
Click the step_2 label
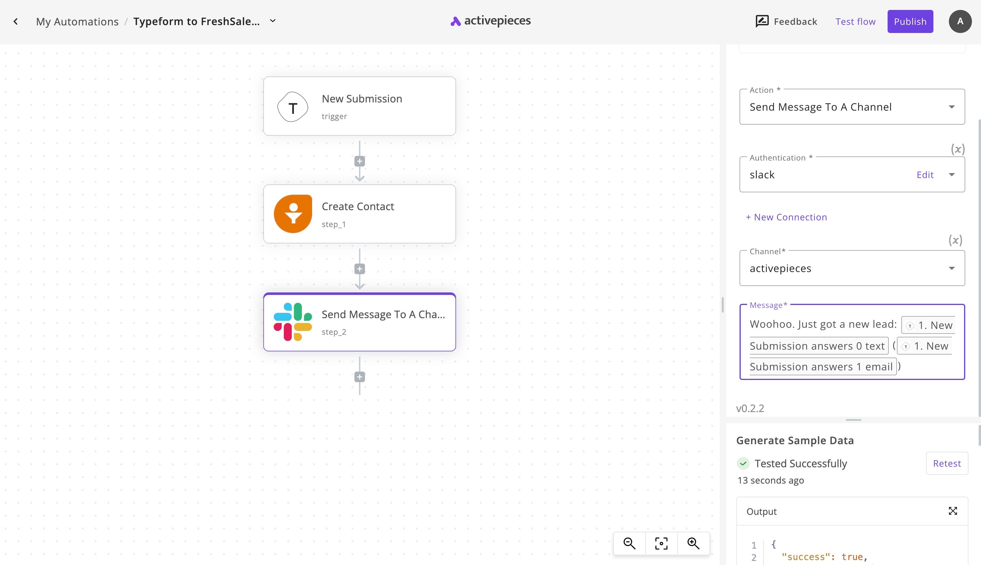tap(334, 332)
